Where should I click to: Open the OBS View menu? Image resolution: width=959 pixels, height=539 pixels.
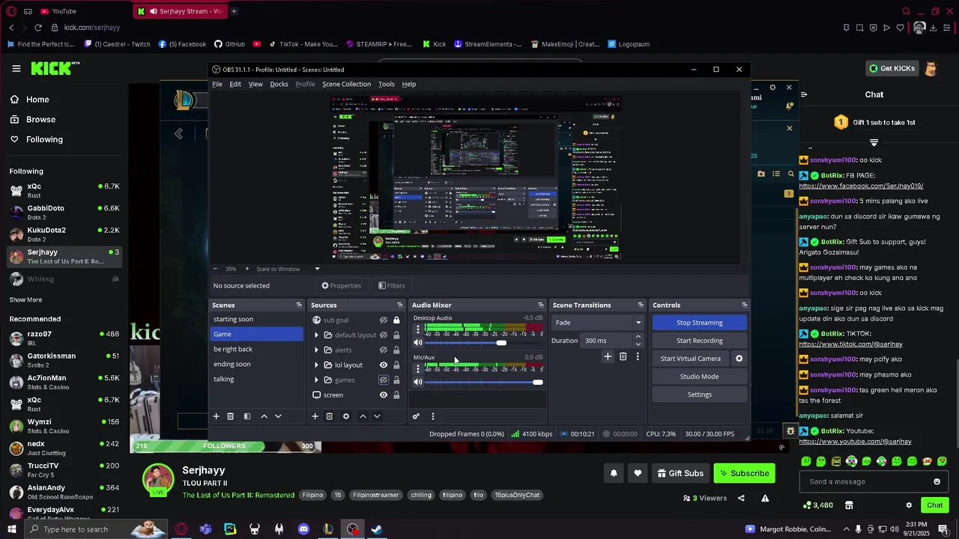click(255, 84)
